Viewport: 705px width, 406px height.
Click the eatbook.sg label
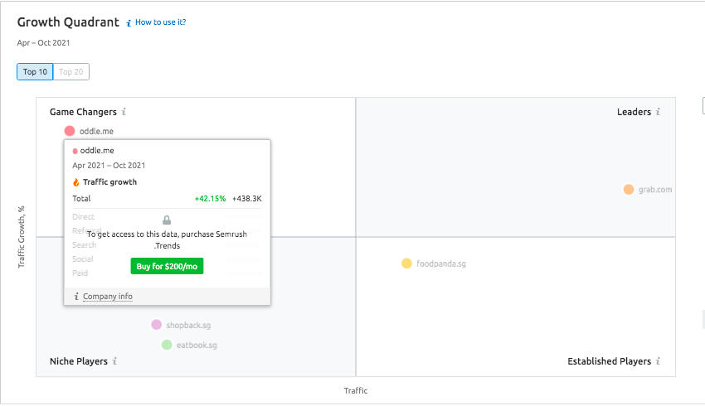pos(197,345)
